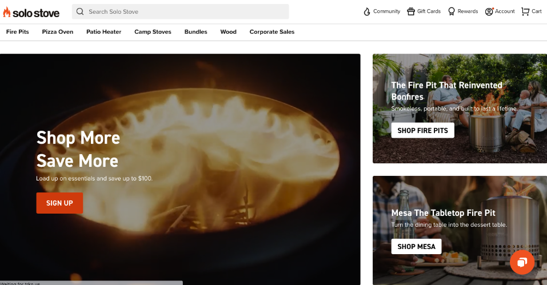Open the Pizza Oven menu
This screenshot has width=547, height=285.
(x=58, y=32)
